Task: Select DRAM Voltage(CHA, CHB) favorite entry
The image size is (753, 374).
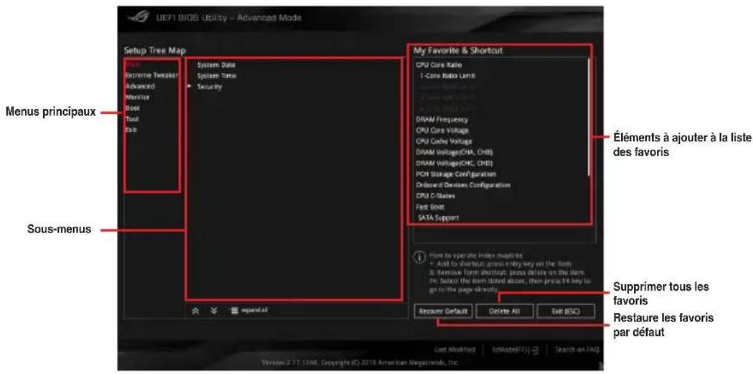Action: click(455, 152)
